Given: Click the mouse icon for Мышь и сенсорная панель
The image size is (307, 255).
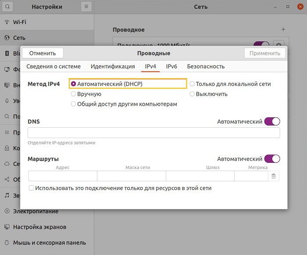Looking at the screenshot, I should coord(7,242).
